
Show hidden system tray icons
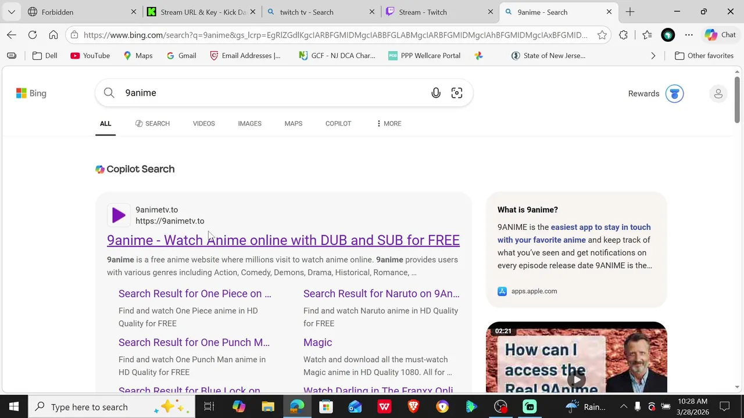[624, 407]
